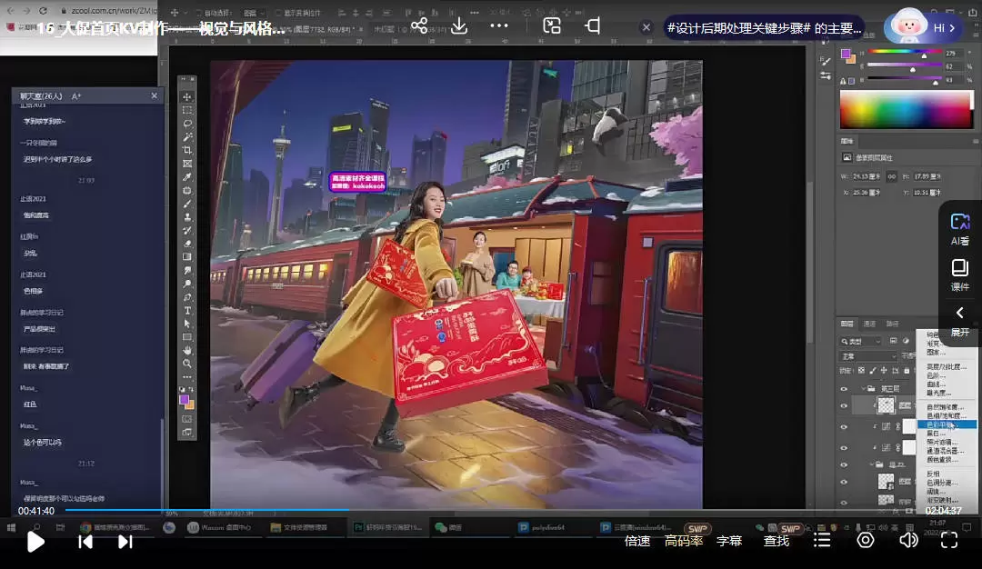
Task: Click the Photoshop taskbar button
Action: pyautogui.click(x=388, y=528)
